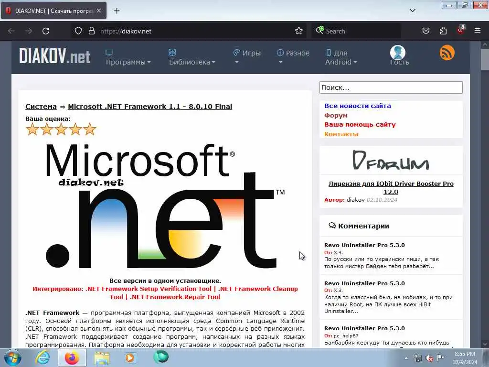Rate with the first star
489x367 pixels.
[32, 129]
